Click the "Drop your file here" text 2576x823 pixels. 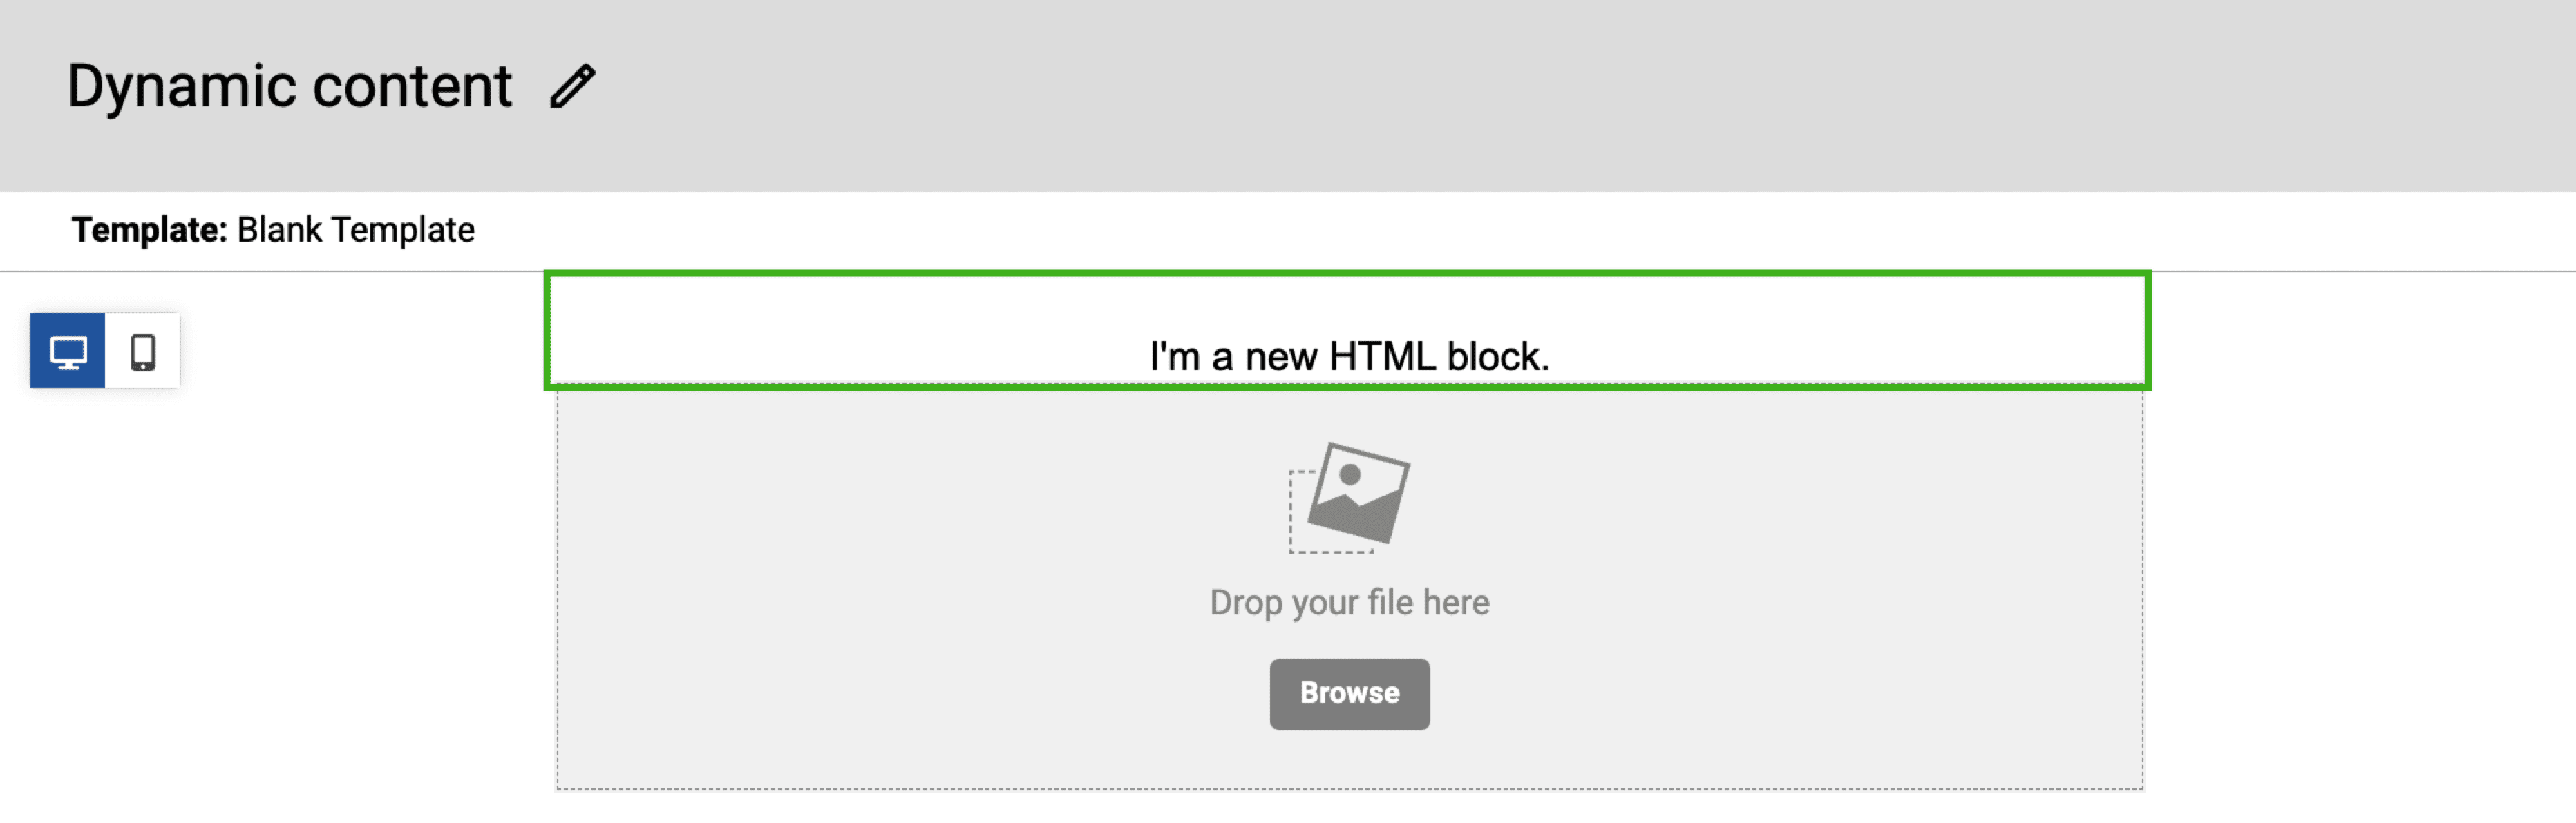coord(1349,602)
